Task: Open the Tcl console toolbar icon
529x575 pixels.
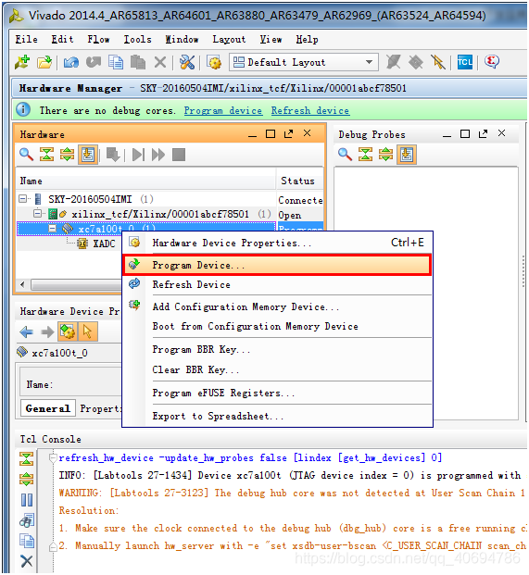Action: (465, 62)
